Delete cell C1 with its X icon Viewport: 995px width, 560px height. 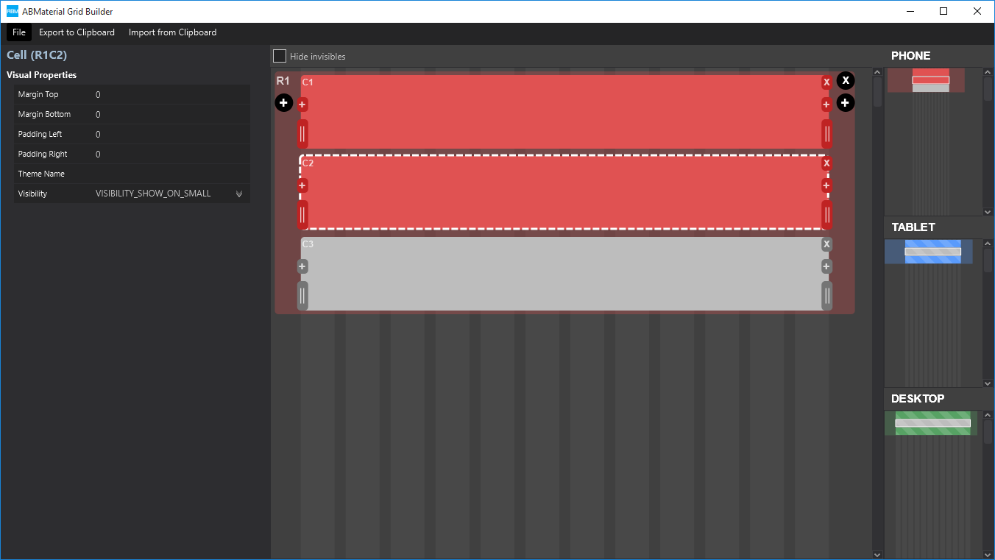(x=826, y=82)
